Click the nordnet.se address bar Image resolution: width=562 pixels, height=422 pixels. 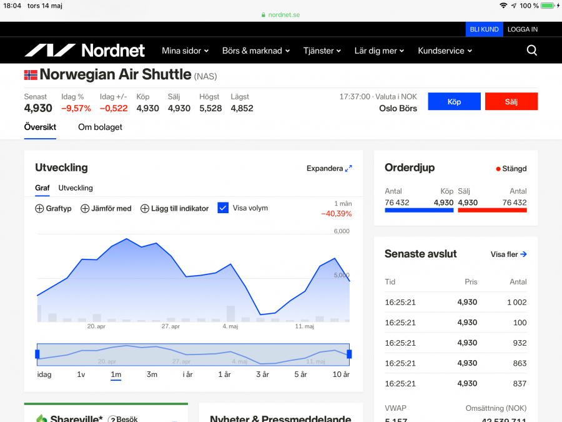(x=280, y=15)
